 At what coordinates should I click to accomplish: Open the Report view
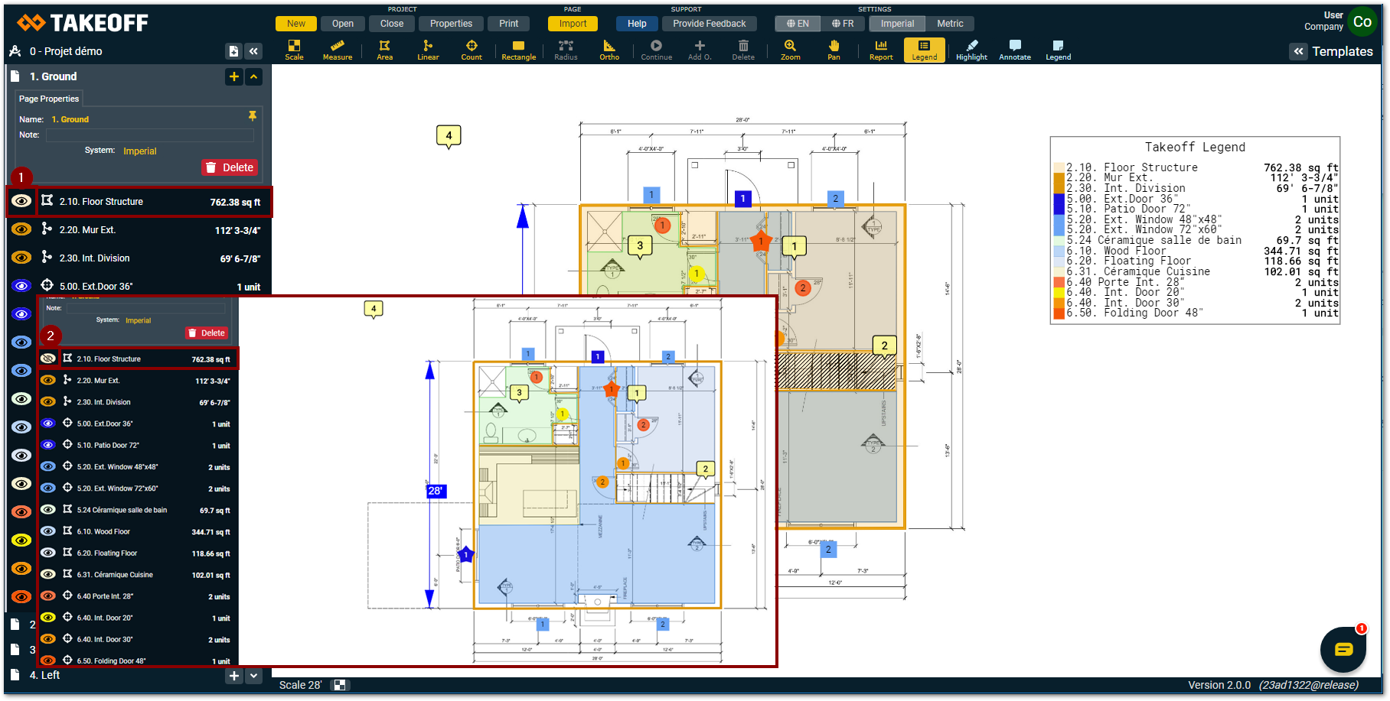(881, 50)
